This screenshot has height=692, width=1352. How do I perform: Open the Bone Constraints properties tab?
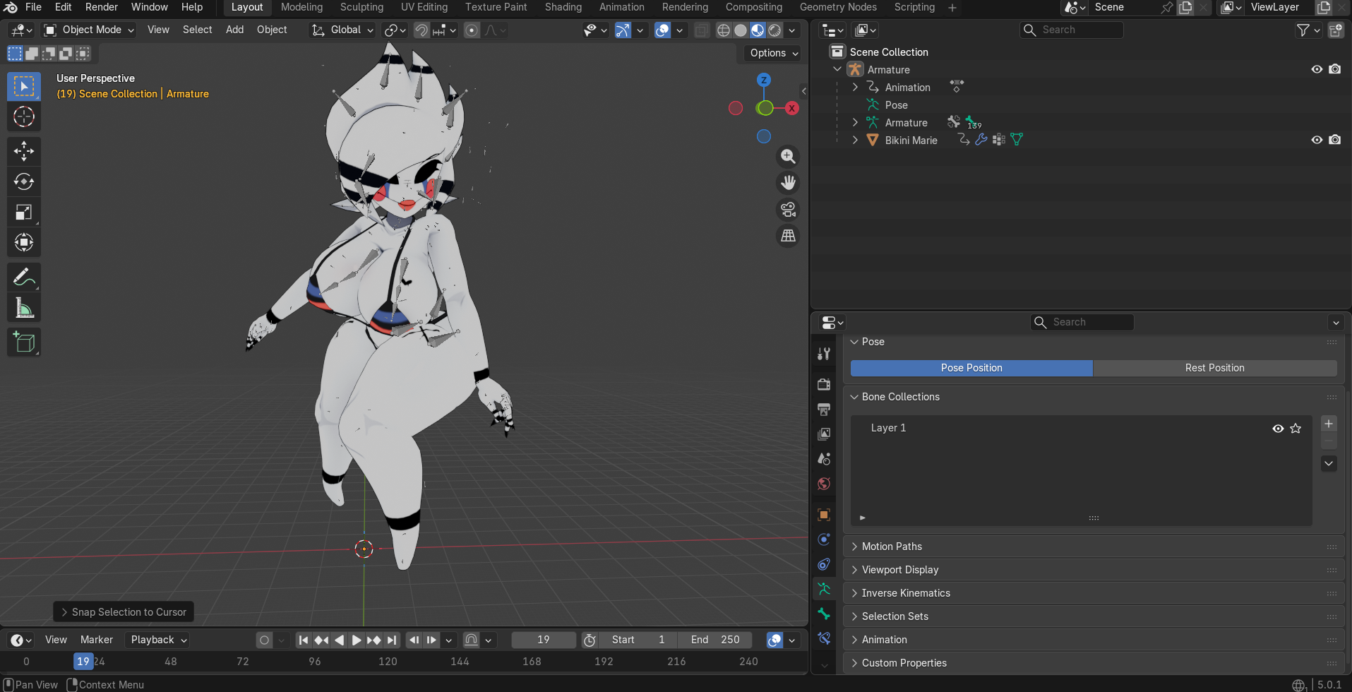pos(824,638)
